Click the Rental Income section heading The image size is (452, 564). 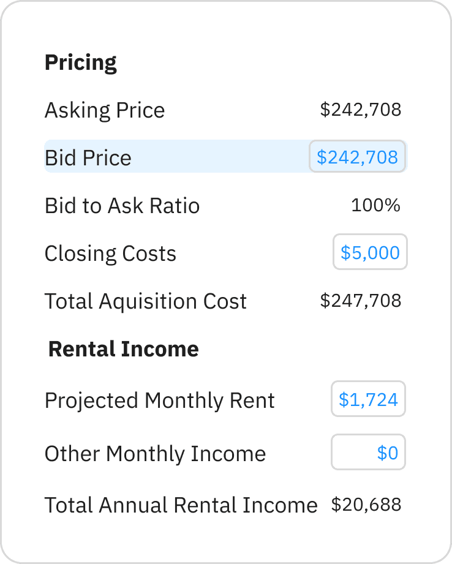click(x=123, y=349)
